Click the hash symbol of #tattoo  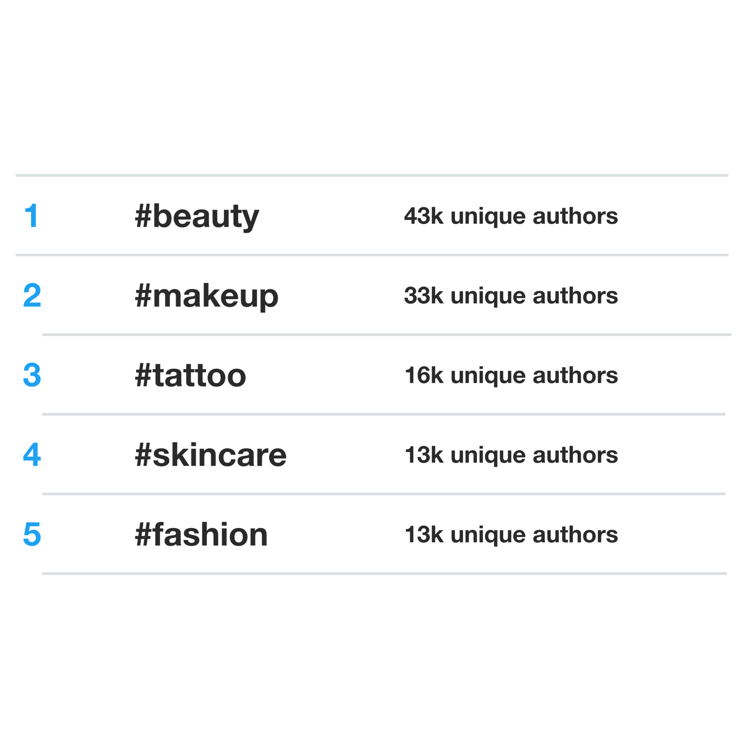click(143, 375)
